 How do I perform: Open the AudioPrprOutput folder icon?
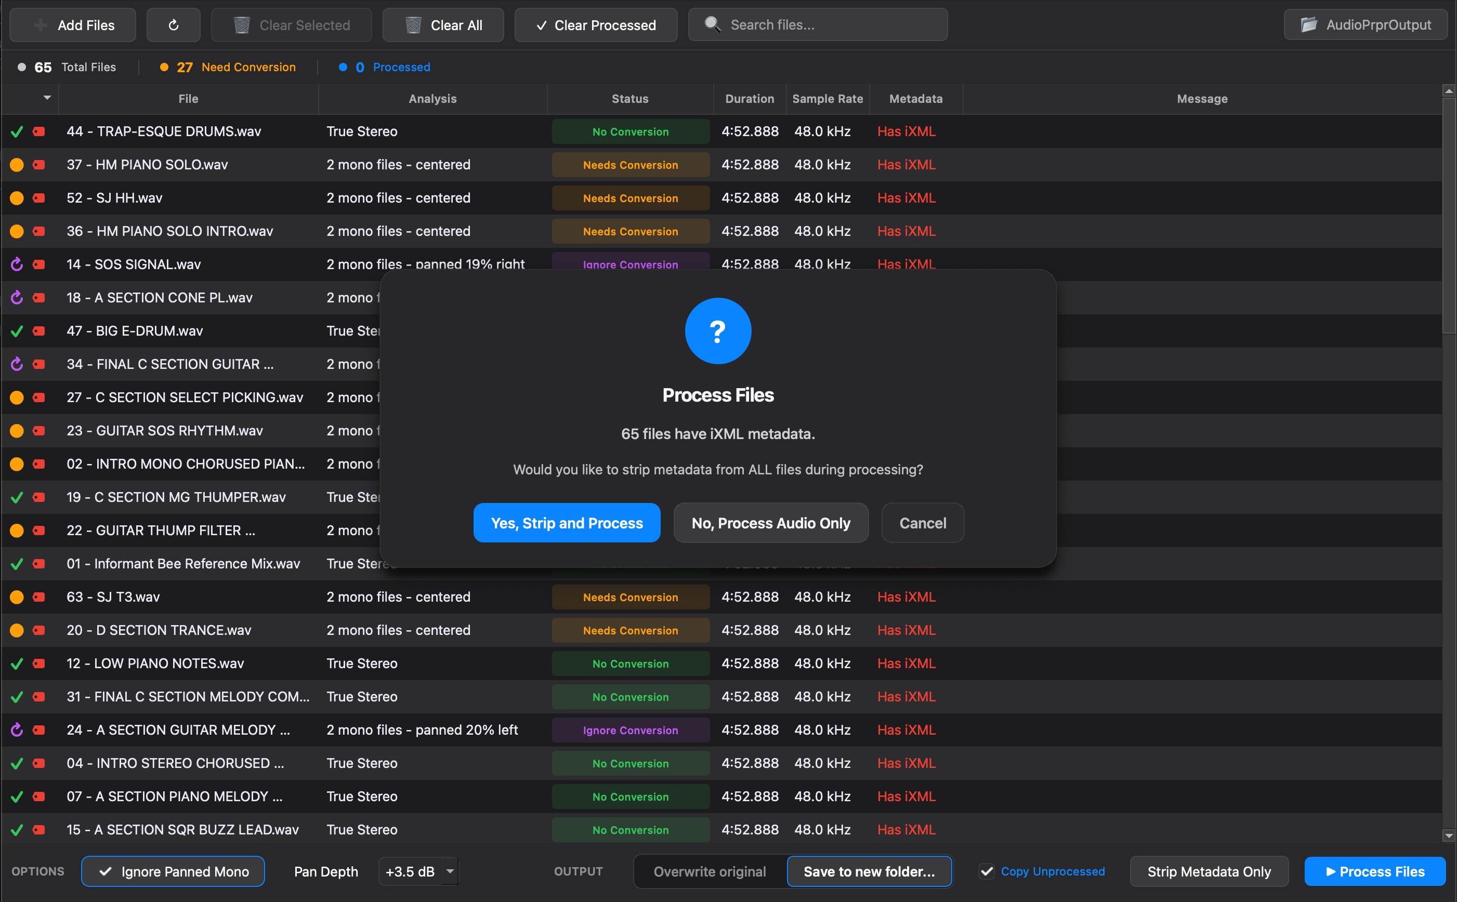1309,24
